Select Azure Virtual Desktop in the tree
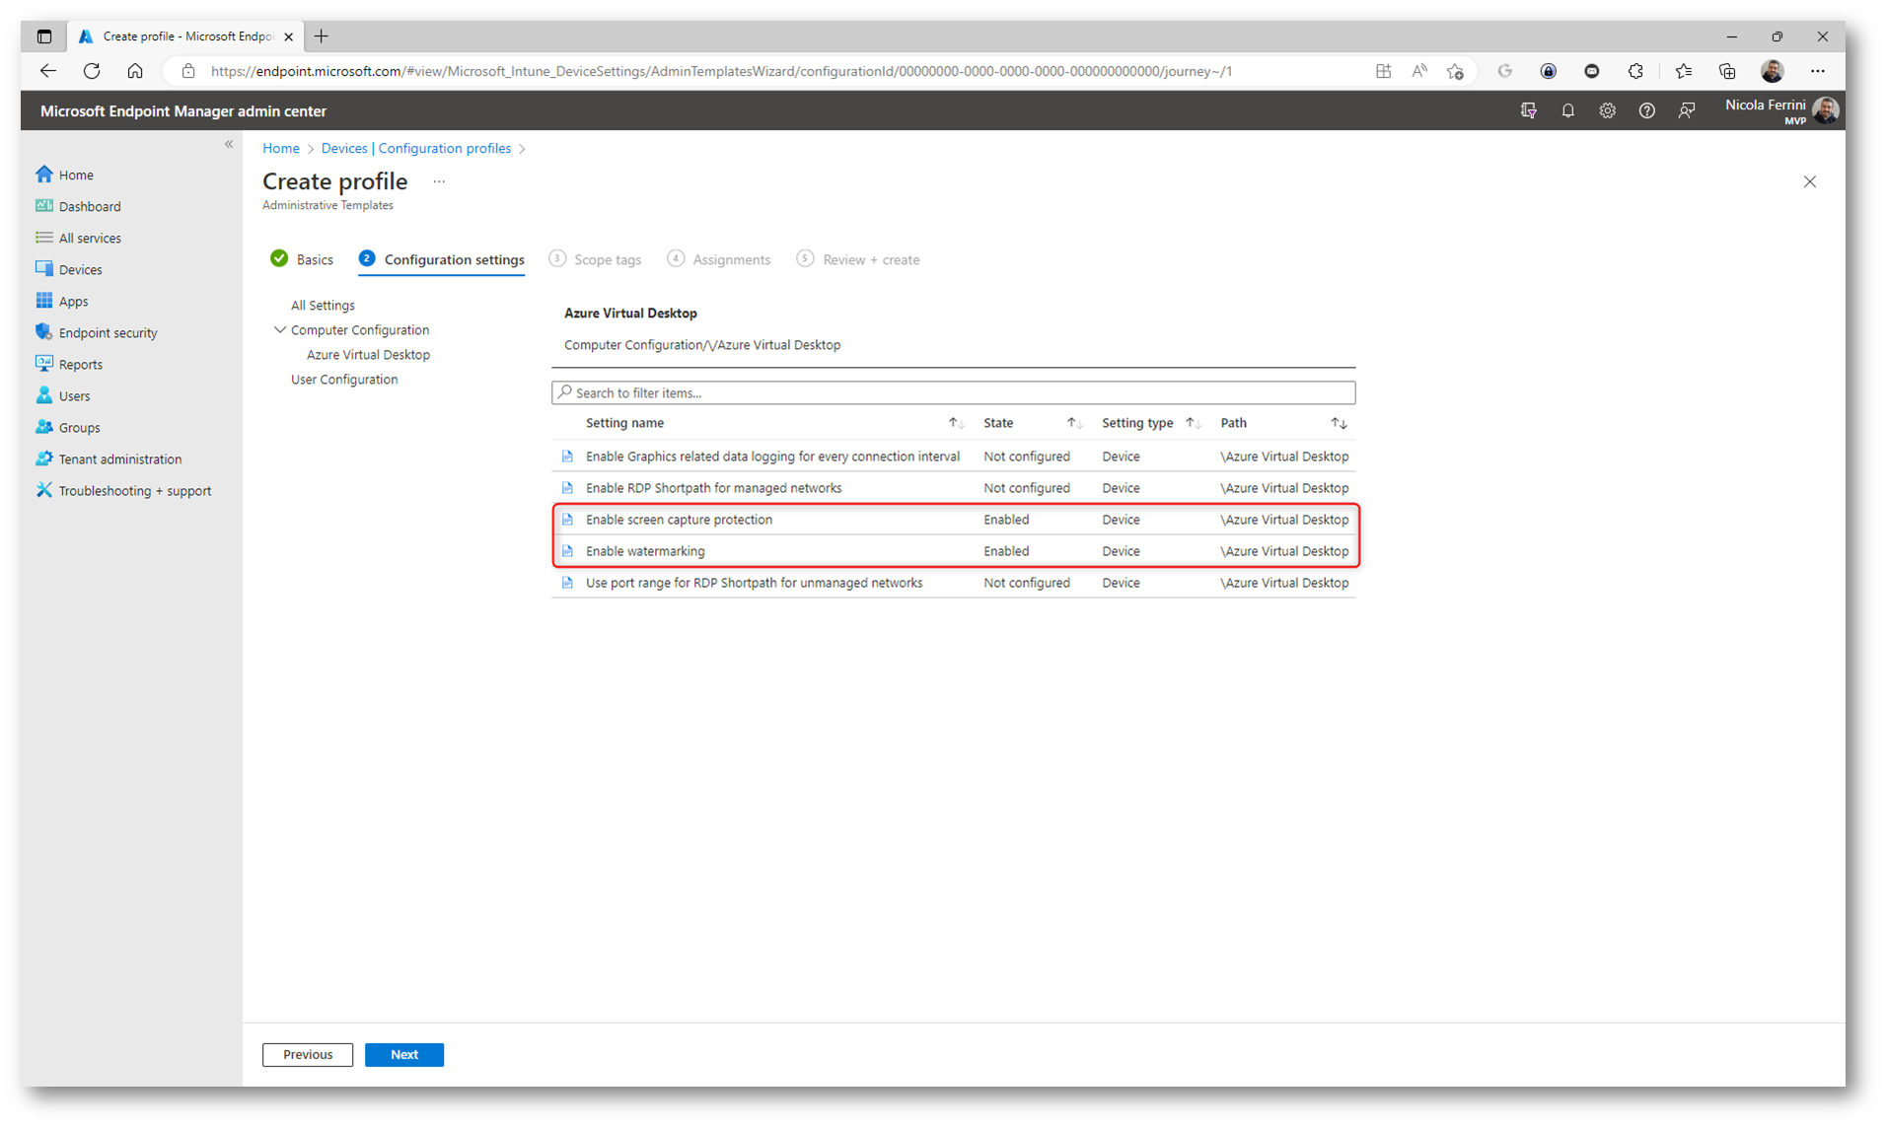 [x=368, y=355]
